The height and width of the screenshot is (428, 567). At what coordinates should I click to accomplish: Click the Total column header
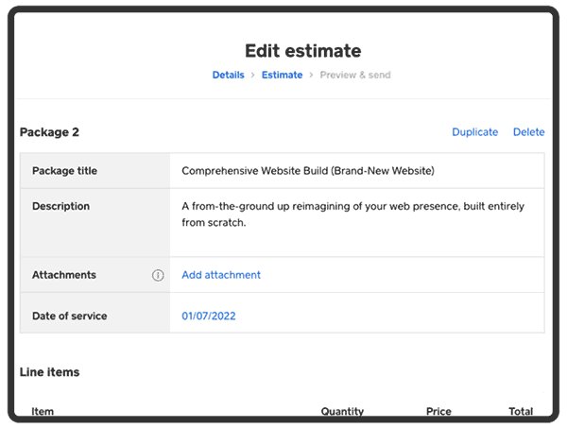click(521, 411)
